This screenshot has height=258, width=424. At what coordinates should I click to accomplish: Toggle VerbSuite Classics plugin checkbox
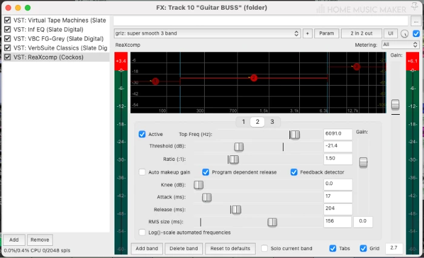[x=7, y=48]
